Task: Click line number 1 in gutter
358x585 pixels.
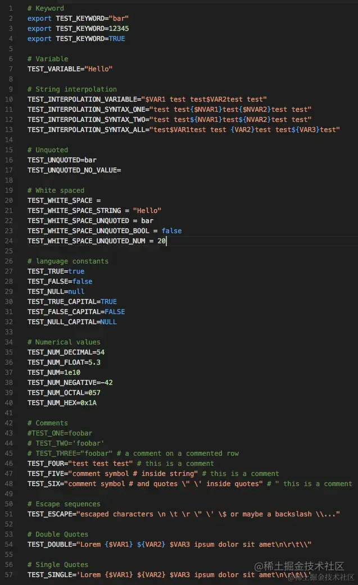Action: 11,8
